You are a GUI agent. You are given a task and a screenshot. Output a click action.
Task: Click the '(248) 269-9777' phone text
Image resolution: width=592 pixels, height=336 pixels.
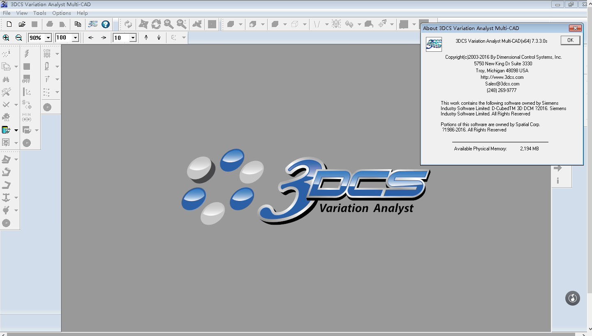[502, 90]
